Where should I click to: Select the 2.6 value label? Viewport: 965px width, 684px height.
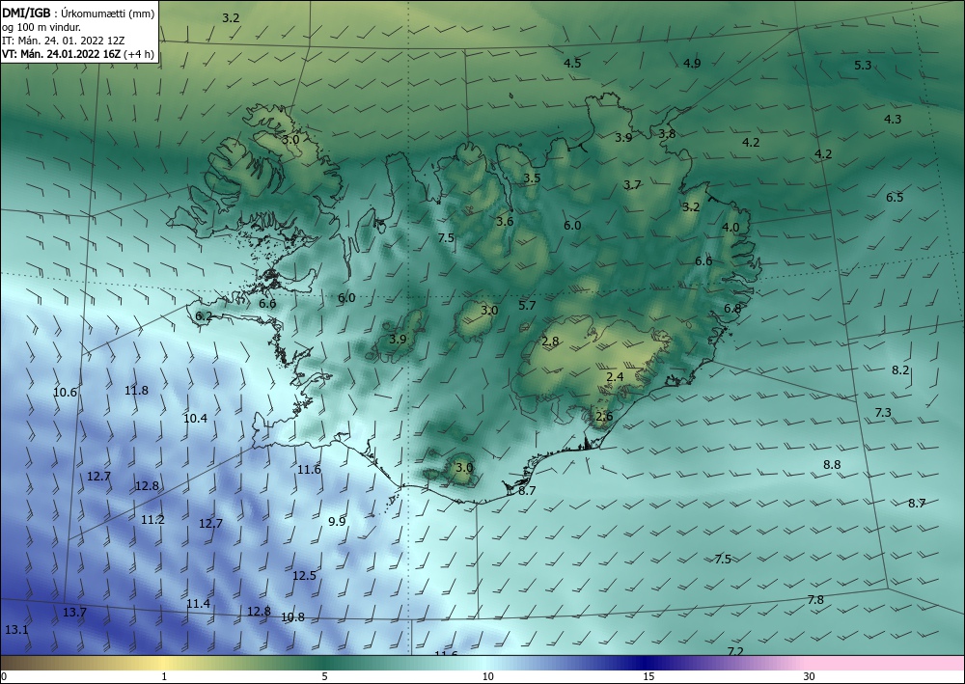tap(604, 417)
